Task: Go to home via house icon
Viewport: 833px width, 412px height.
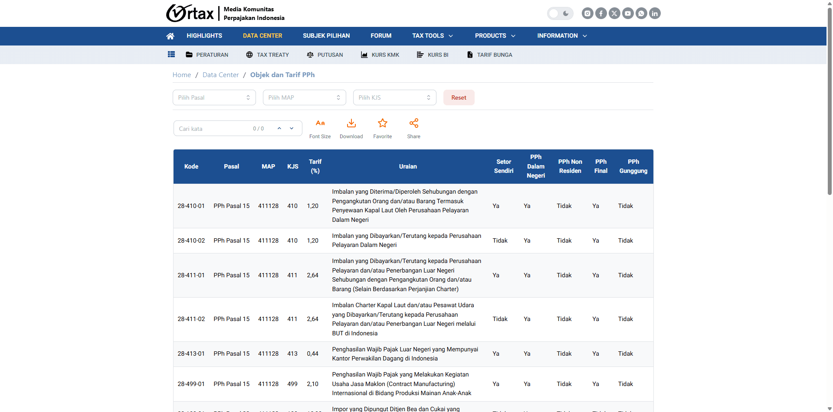Action: 170,36
